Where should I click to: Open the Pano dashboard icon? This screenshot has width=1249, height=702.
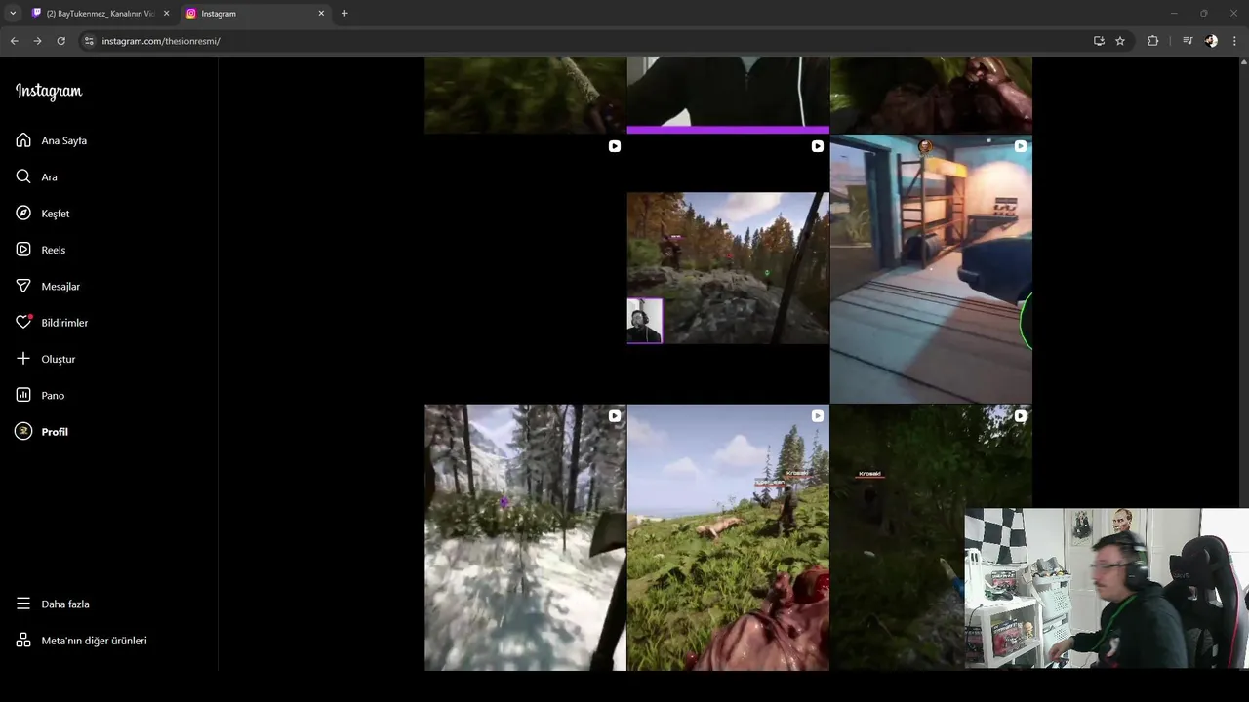(x=23, y=395)
